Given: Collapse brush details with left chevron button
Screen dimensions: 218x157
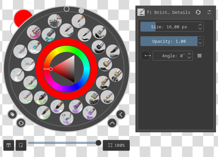Looking at the screenshot, I should [x=121, y=114].
